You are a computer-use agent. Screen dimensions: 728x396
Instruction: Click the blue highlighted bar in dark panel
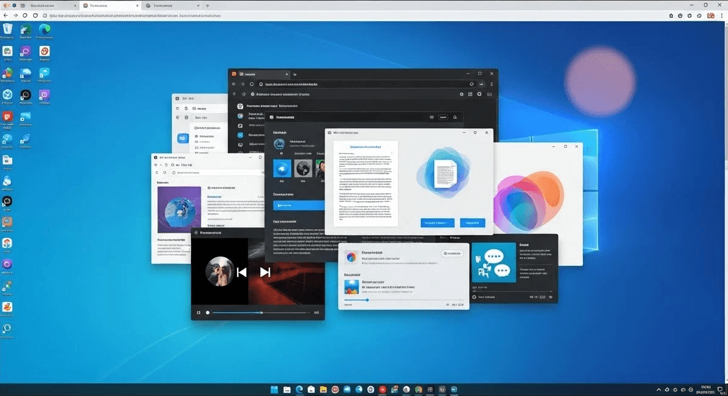(299, 205)
